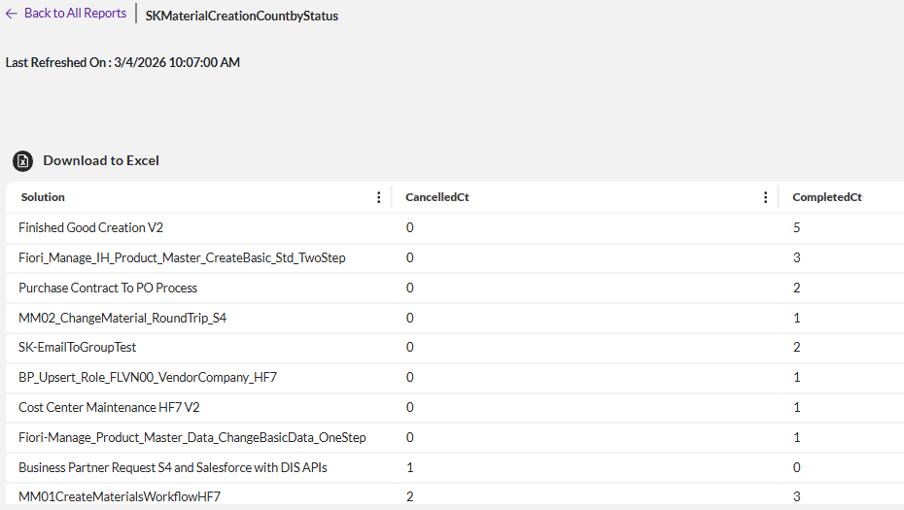
Task: Select Purchase Contract To PO Process row
Action: (108, 288)
